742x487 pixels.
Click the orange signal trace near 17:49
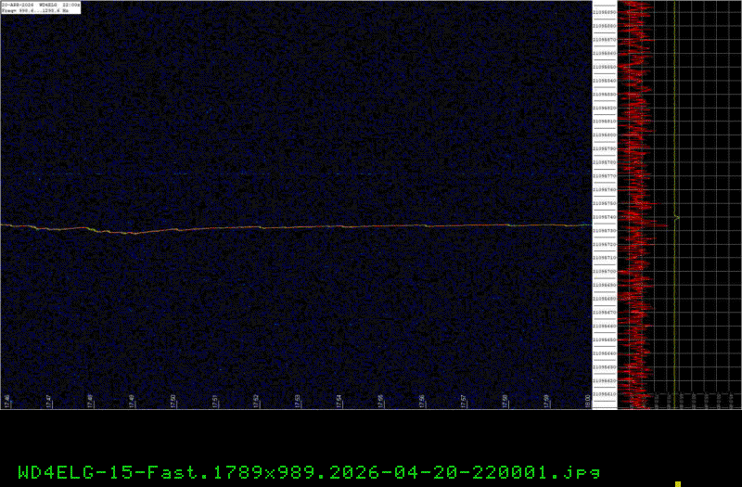pyautogui.click(x=132, y=232)
